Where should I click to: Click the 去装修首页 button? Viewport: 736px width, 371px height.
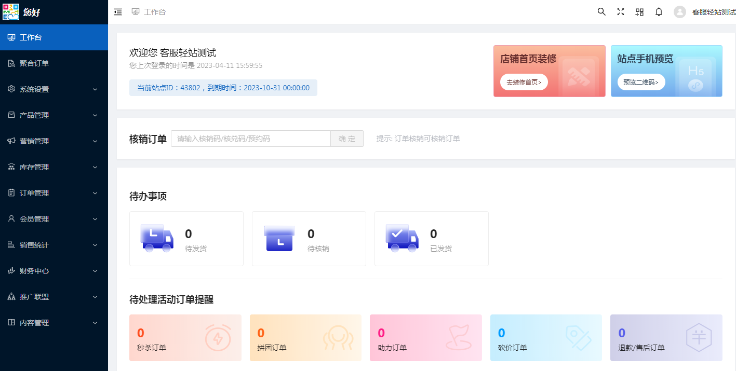click(524, 82)
